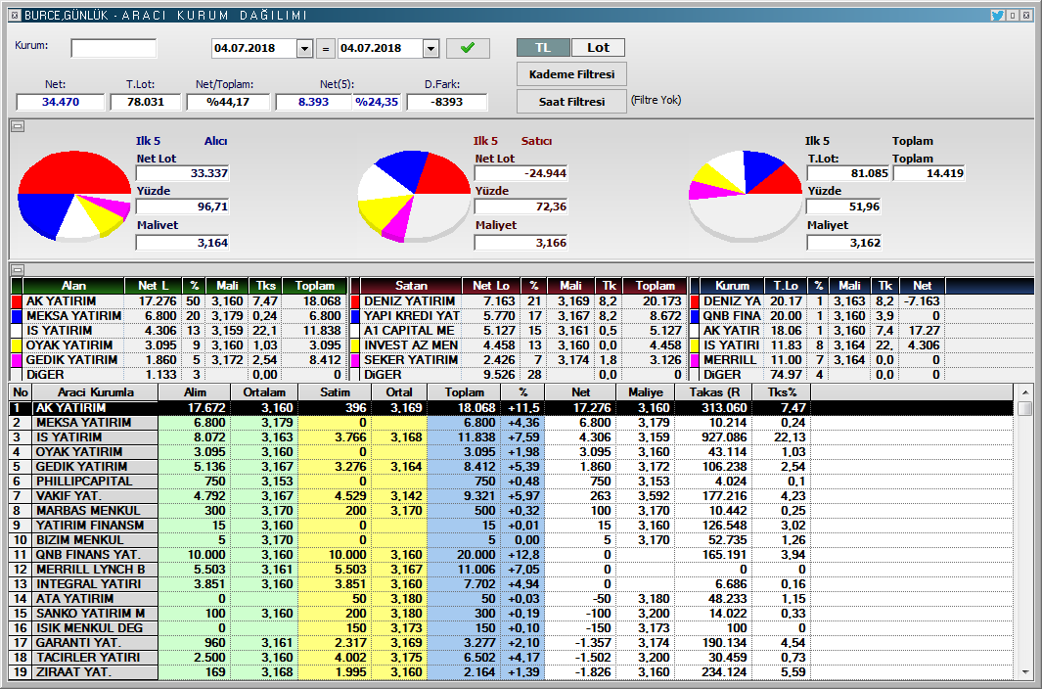Select the QNB FINANS YAT. row
The width and height of the screenshot is (1042, 689).
tap(512, 554)
